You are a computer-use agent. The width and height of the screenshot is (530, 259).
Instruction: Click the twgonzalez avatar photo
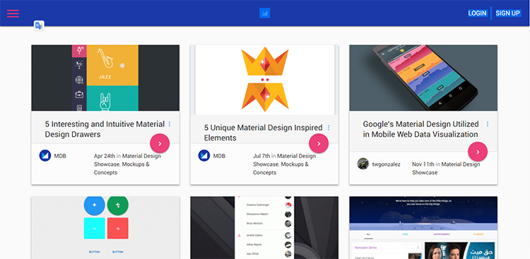(x=363, y=164)
